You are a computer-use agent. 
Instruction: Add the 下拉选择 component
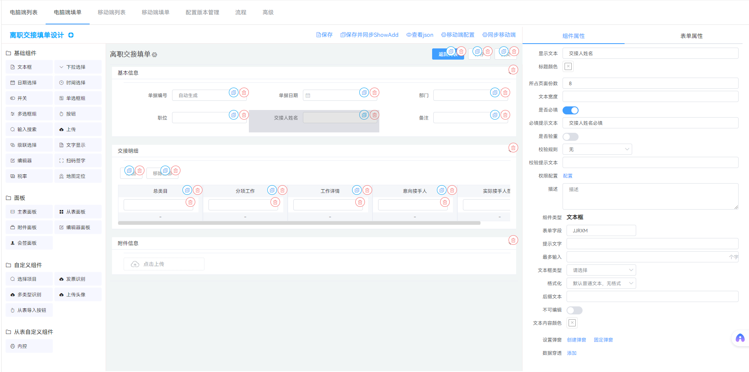(x=78, y=67)
